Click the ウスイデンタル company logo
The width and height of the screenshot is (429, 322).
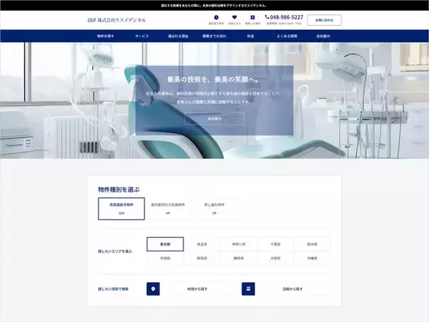coord(117,20)
